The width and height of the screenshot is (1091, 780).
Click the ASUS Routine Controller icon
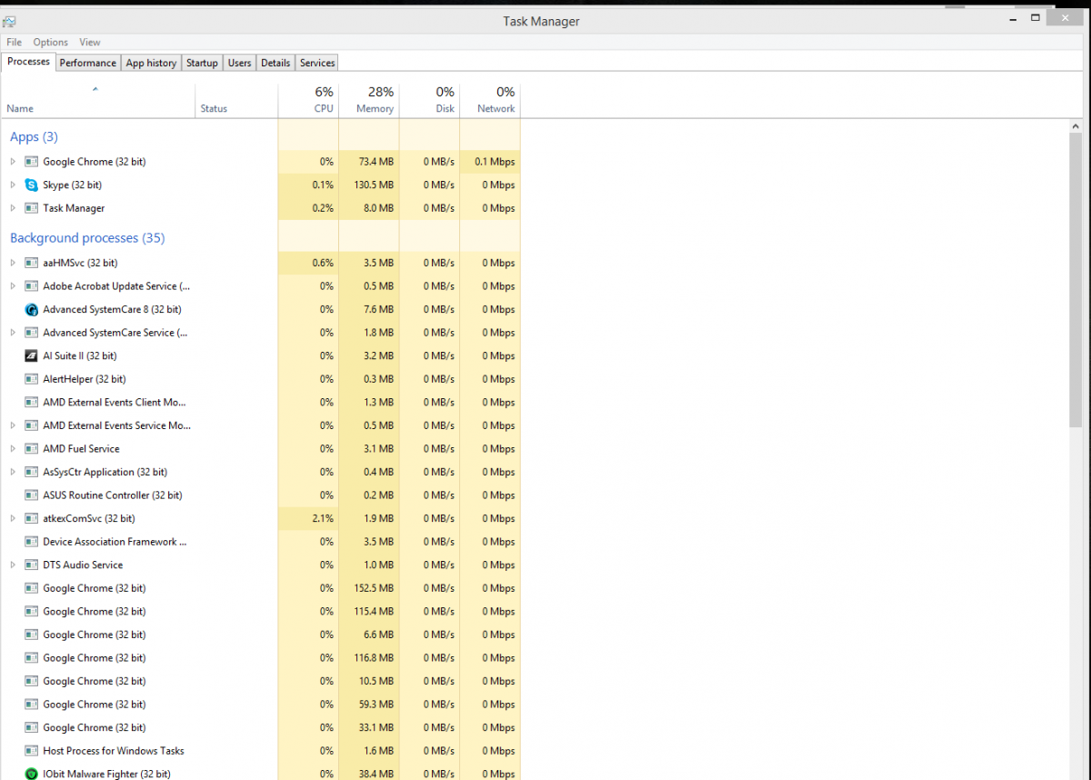tap(31, 495)
